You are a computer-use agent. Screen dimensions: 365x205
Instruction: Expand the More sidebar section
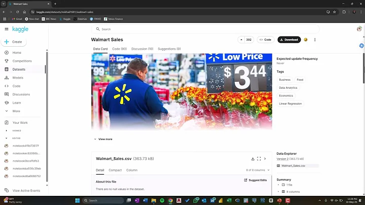16,111
